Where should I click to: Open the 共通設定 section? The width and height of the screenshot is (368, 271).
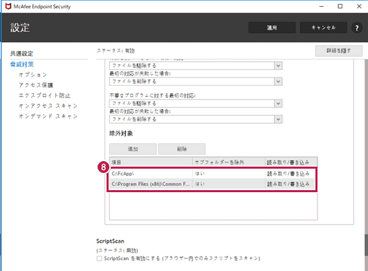(x=21, y=53)
